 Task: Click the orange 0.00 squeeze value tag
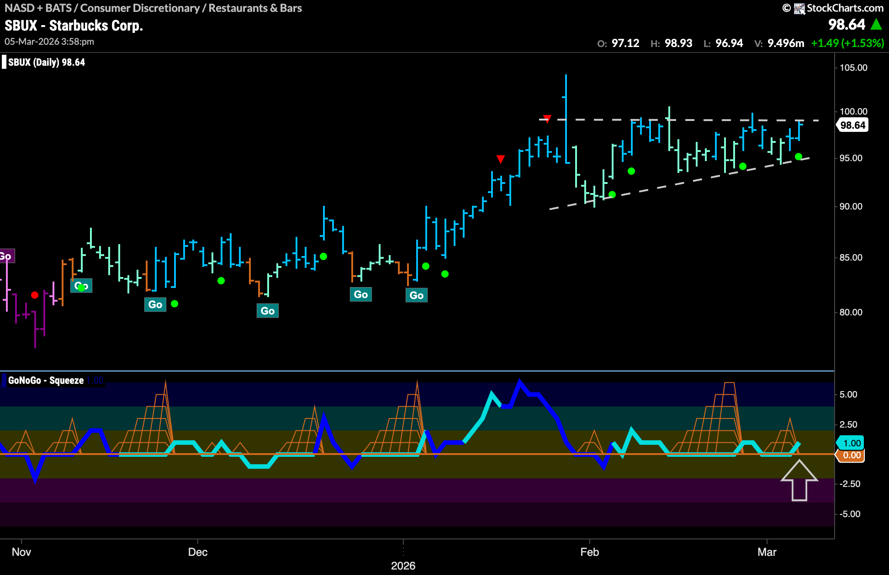tap(851, 455)
